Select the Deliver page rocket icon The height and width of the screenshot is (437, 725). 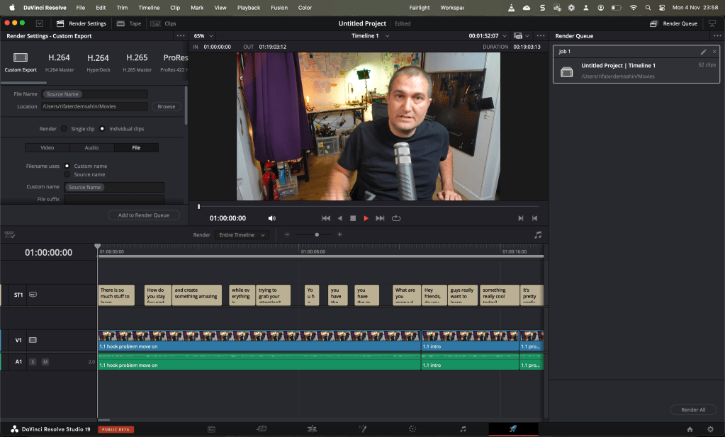click(513, 429)
